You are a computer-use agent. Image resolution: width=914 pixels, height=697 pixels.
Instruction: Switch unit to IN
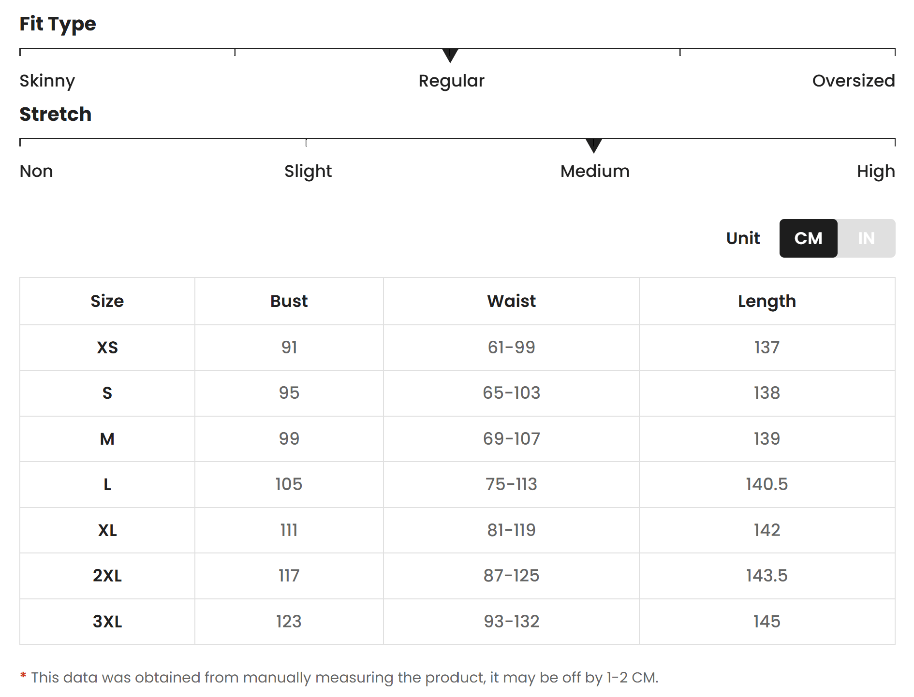coord(866,238)
